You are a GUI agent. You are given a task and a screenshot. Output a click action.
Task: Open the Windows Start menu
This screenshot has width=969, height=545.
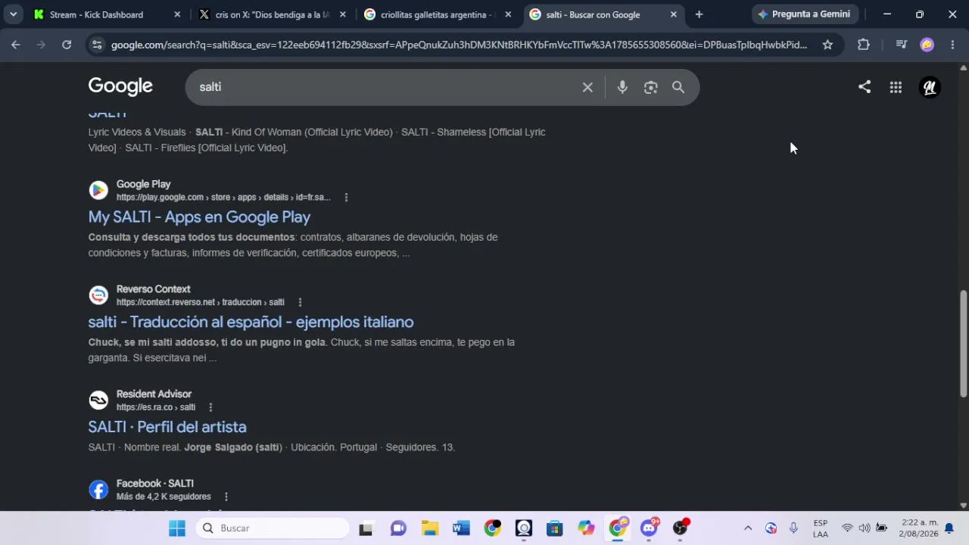coord(177,528)
